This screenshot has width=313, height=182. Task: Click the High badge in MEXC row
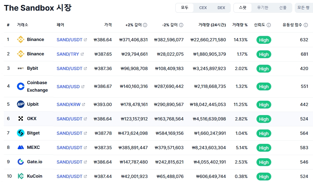[x=264, y=148]
